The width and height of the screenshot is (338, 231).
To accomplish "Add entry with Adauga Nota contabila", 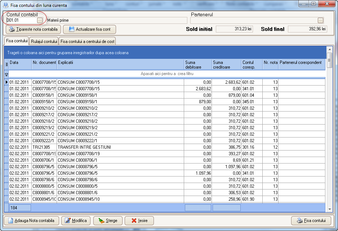I will coord(31,221).
